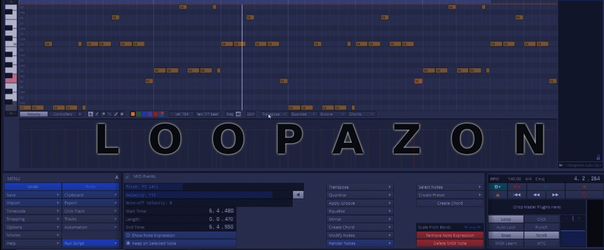Toggle the Step entry button
This screenshot has height=250, width=604.
230,114
